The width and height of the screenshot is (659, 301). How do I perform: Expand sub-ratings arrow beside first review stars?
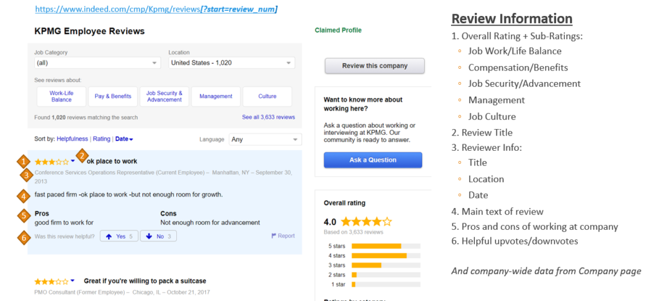[x=73, y=162]
